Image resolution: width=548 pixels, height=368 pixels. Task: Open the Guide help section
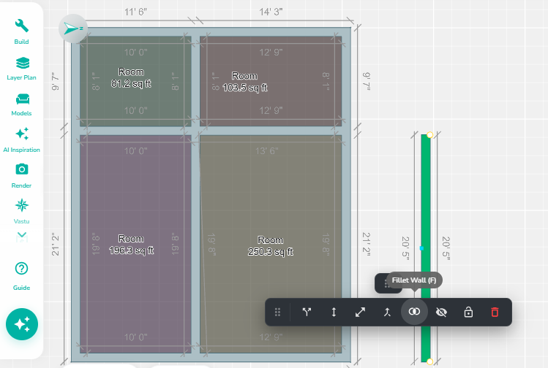pyautogui.click(x=21, y=276)
